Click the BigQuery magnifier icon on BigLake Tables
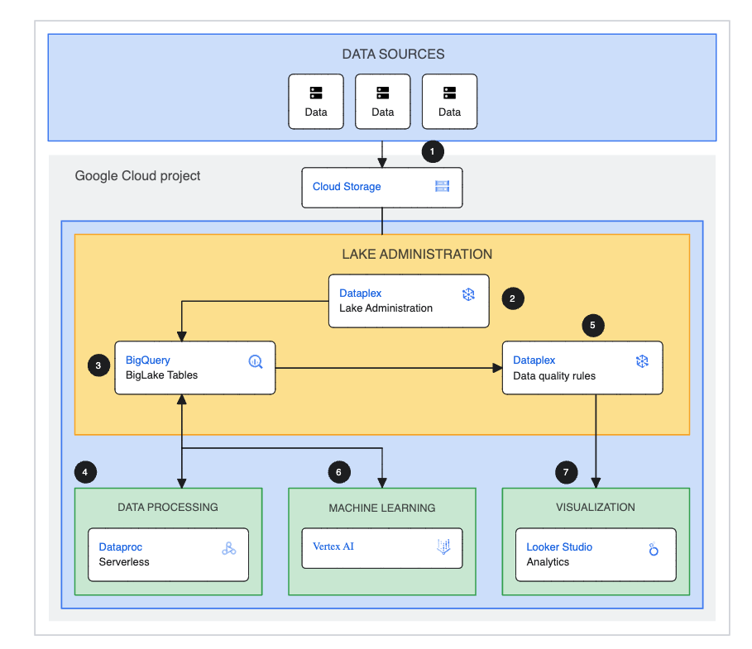752x649 pixels. coord(255,360)
